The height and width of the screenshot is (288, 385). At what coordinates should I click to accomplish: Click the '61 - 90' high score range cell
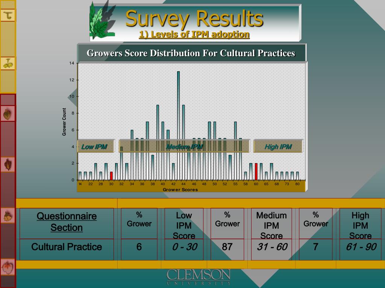click(361, 247)
